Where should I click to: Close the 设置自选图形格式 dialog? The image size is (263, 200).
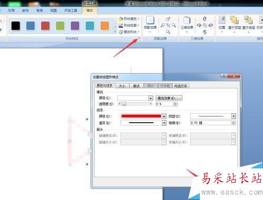pos(234,76)
